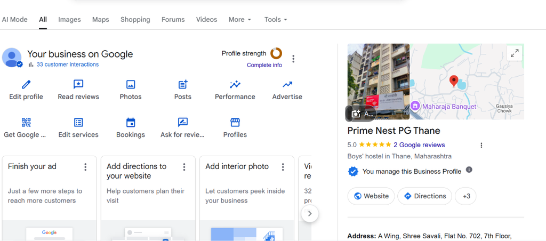This screenshot has height=241, width=546.
Task: Click Your business on Google heading
Action: (80, 54)
